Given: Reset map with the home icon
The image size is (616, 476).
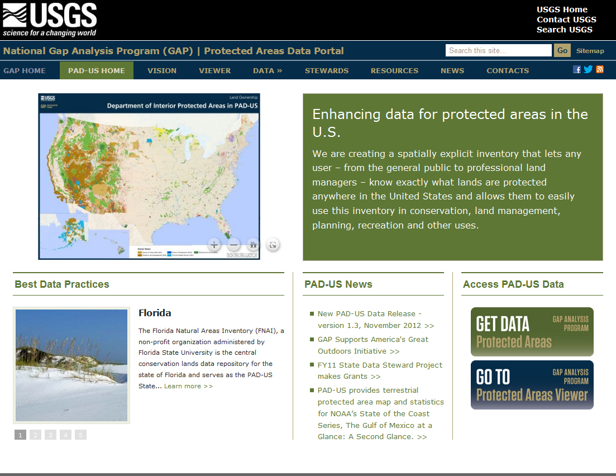Looking at the screenshot, I should click(x=254, y=245).
